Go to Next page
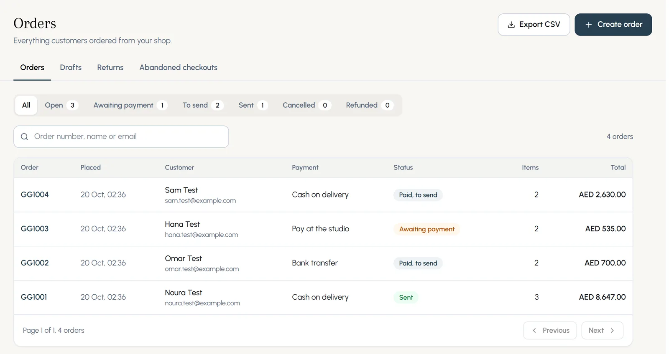Image resolution: width=669 pixels, height=354 pixels. pos(602,330)
